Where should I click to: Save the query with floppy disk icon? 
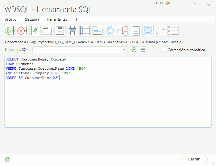coord(60,31)
